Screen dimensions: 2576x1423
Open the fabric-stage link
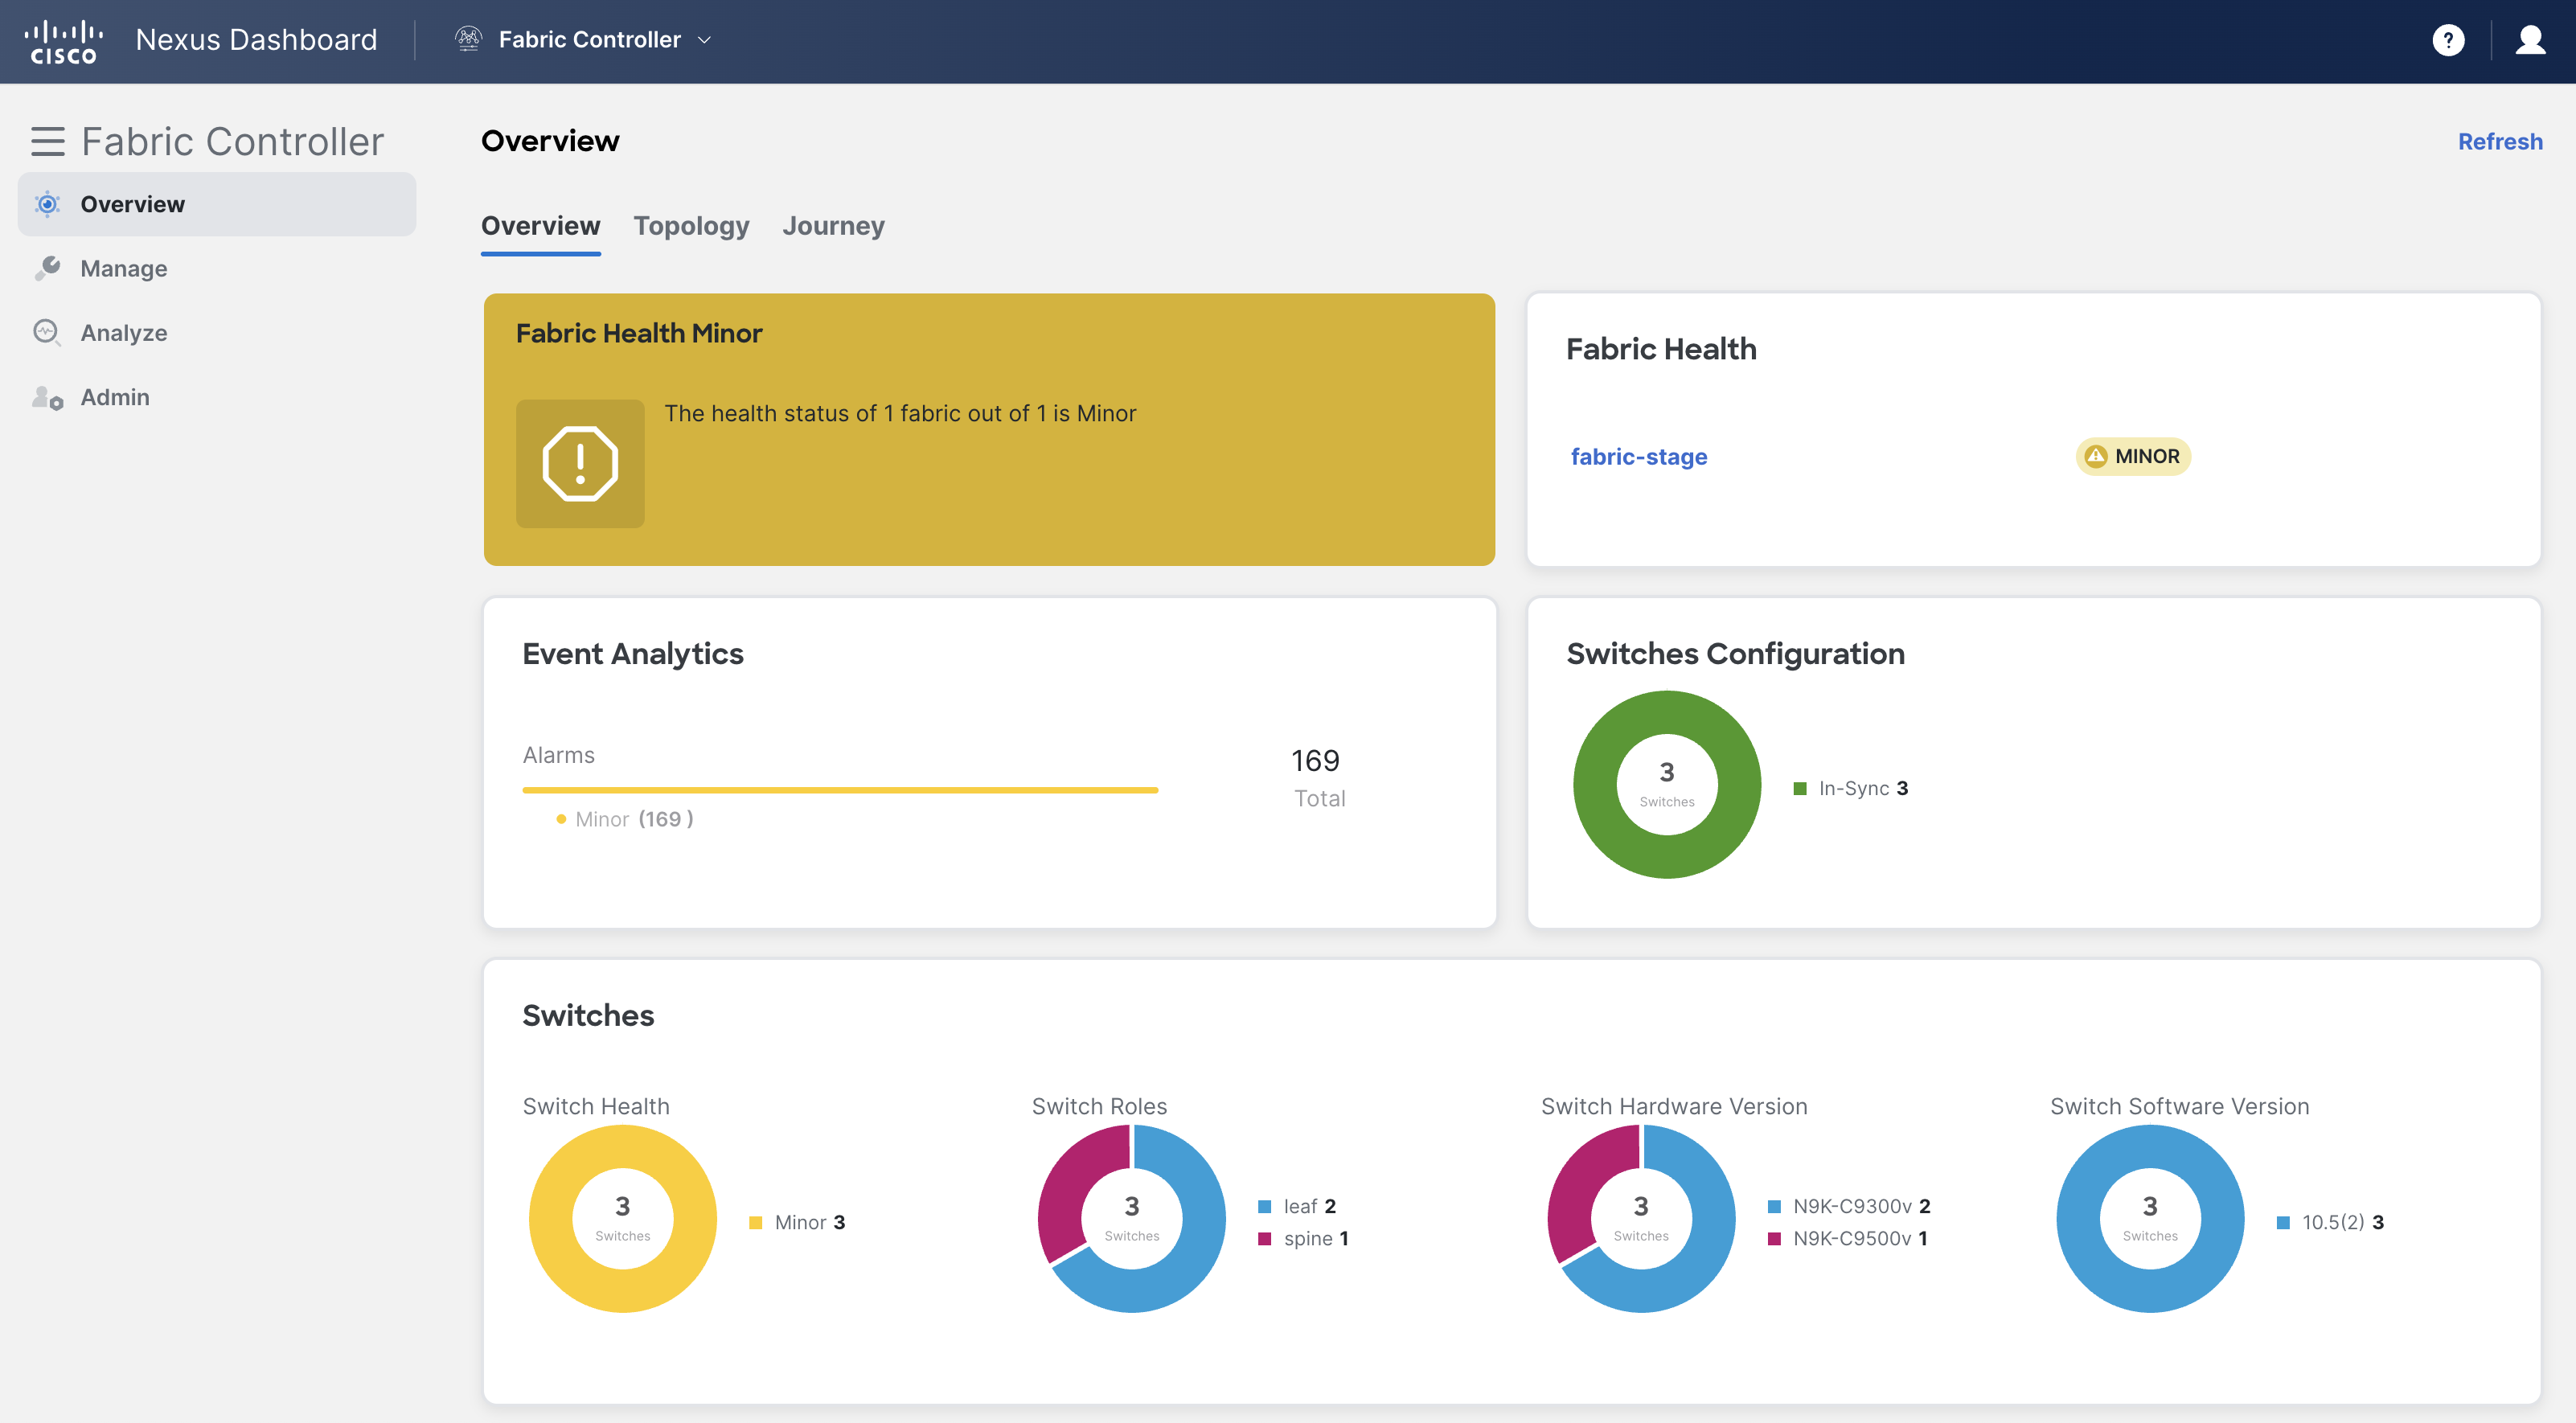click(x=1638, y=457)
